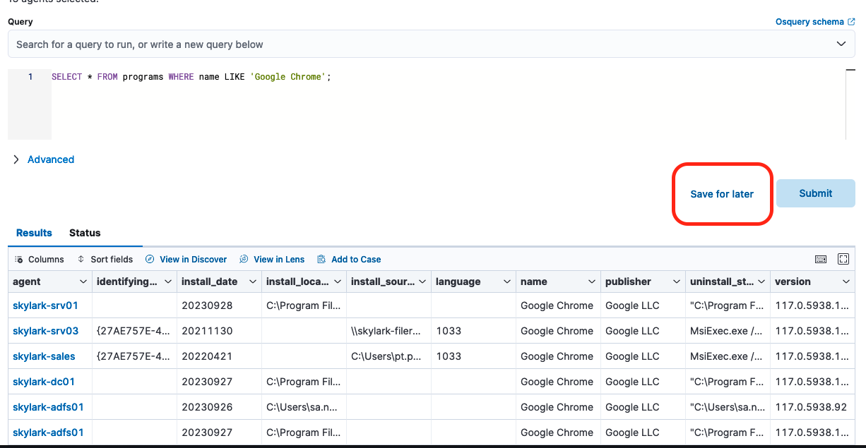Screen dimensions: 866x448
Task: Open the install_date column header menu
Action: click(x=253, y=281)
